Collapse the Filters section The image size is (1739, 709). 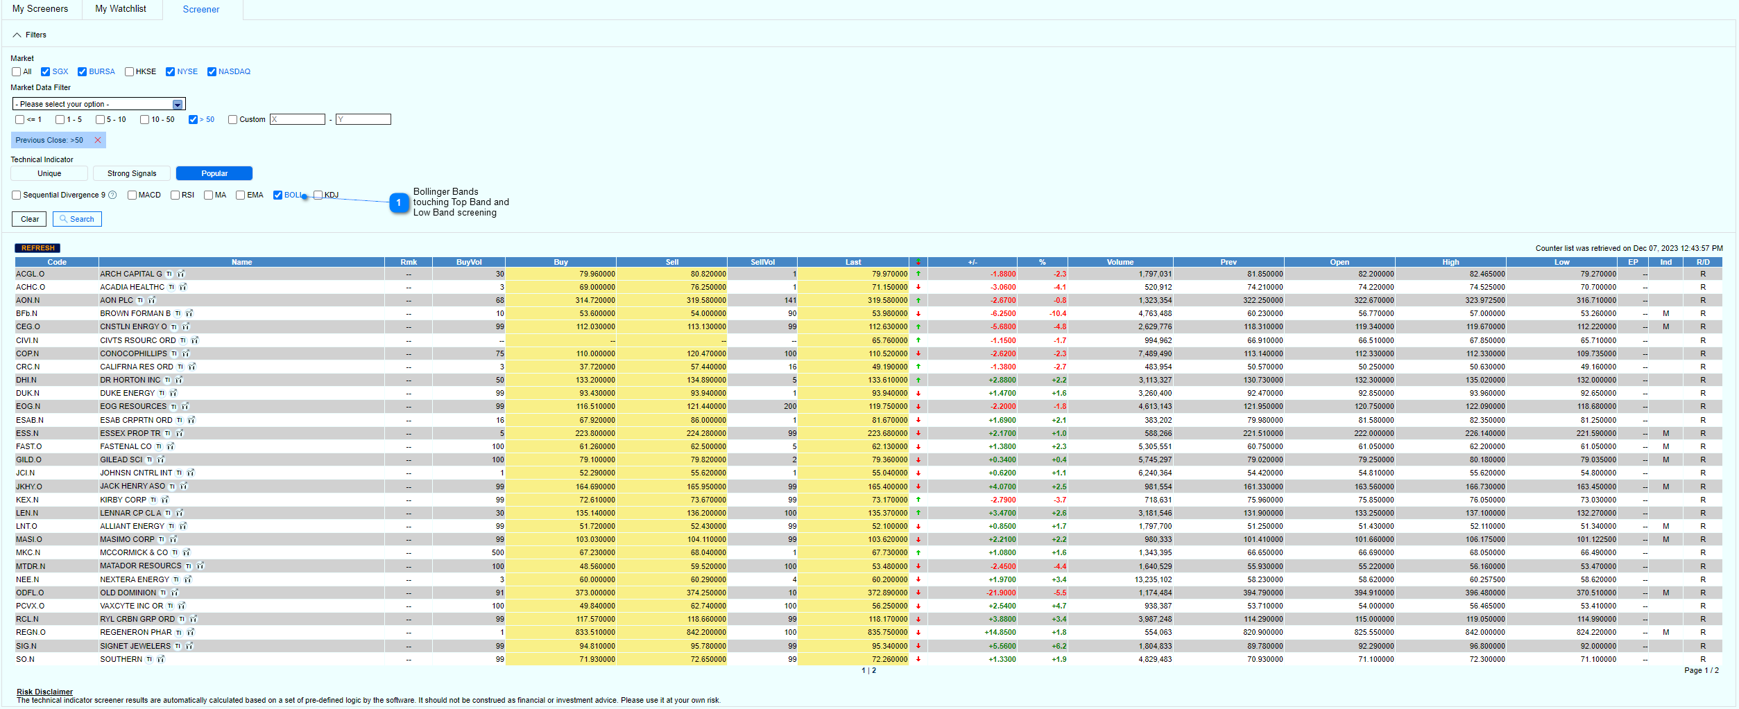[17, 35]
